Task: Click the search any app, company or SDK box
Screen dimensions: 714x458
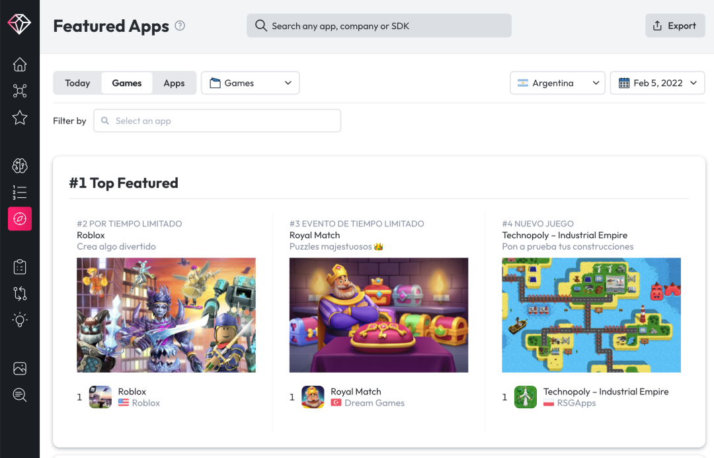Action: (x=379, y=26)
